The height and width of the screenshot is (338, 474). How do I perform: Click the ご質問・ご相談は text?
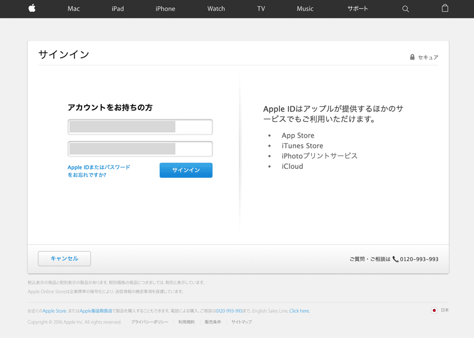[370, 259]
